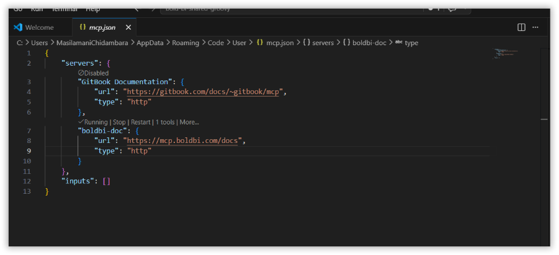Open the gitbook.com/docs/~gitbook/mcp URL

pos(203,92)
